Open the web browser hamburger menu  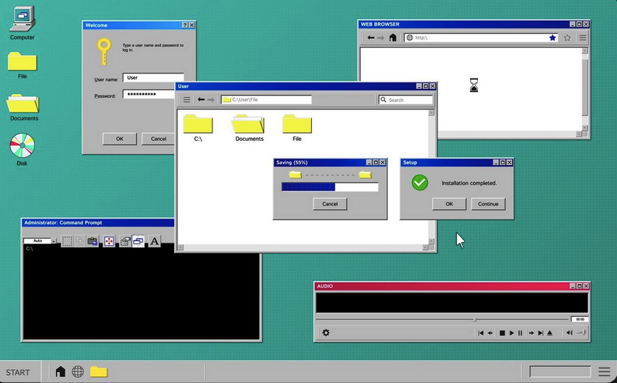pyautogui.click(x=582, y=37)
